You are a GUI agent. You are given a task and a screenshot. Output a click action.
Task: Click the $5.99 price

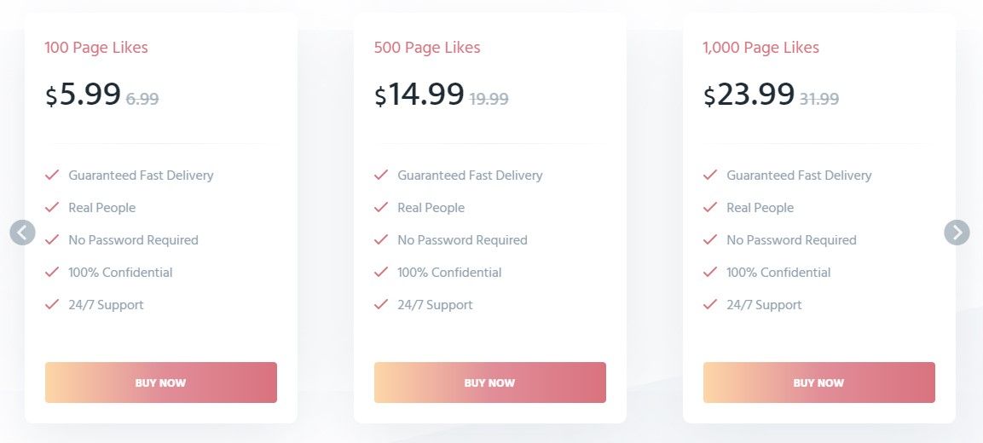[x=83, y=94]
